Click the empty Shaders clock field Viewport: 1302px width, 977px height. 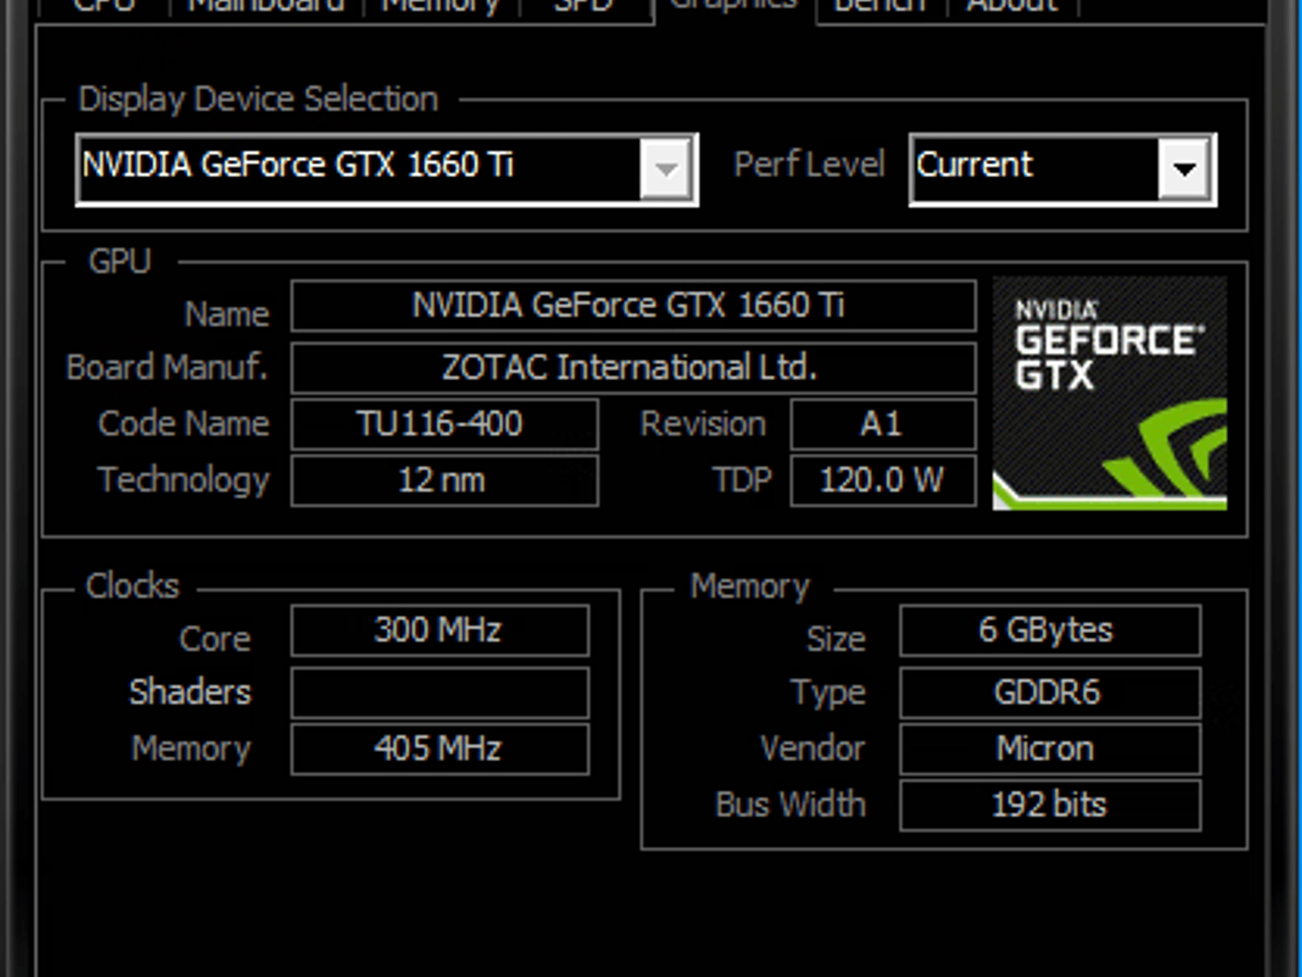click(440, 692)
